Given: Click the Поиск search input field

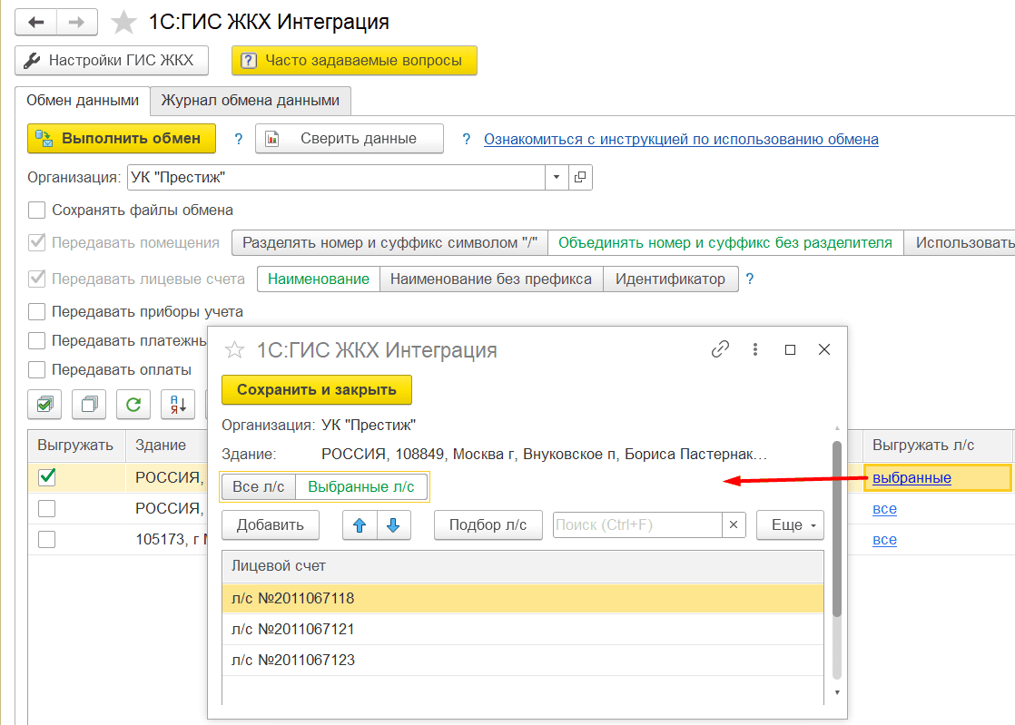Looking at the screenshot, I should point(636,524).
